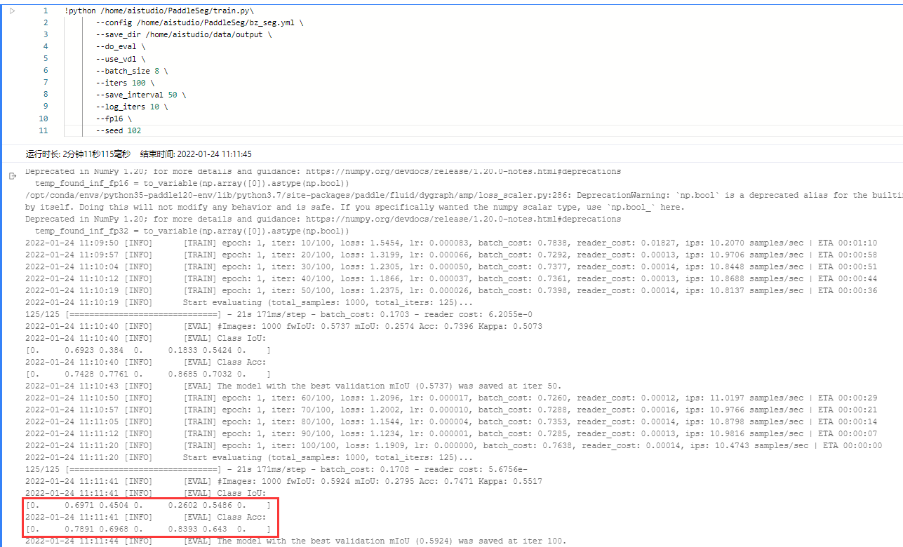Screen dimensions: 903x547
Task: Place cursor on the '--config /home/aistudio/PaddleSeg/bz_seg.yml' line
Action: point(200,23)
